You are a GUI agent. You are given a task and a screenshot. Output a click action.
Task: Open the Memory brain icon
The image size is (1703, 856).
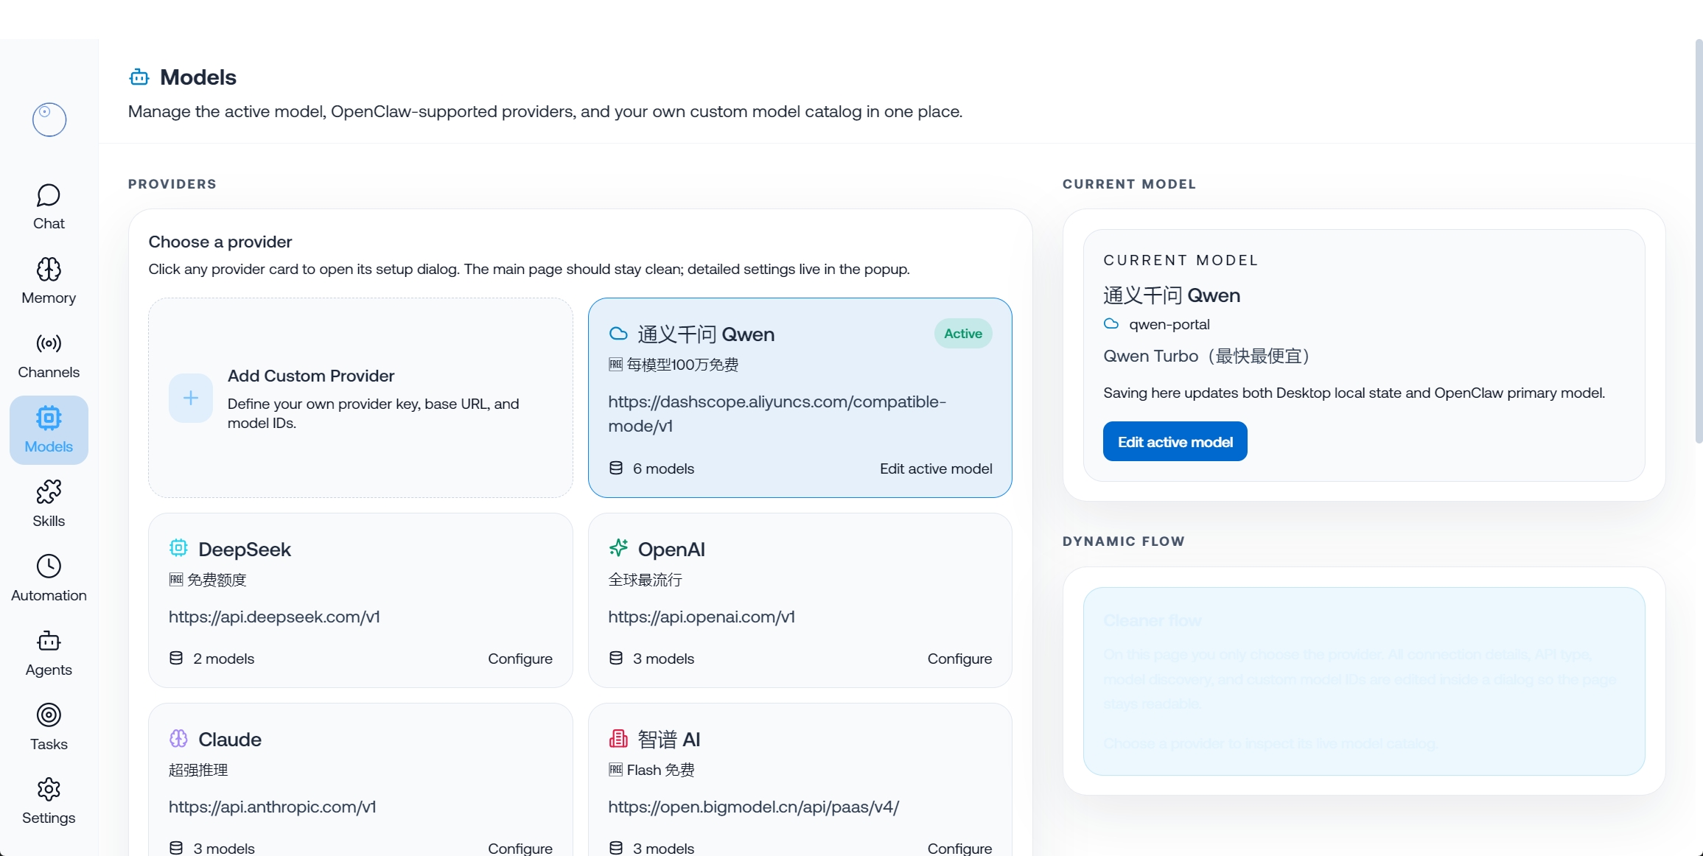click(49, 270)
